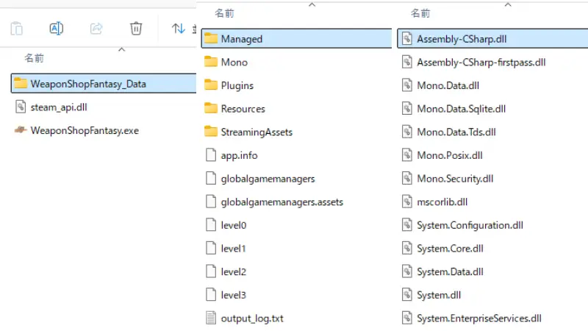Toggle sort direction chevron above middle 名前 header
This screenshot has width=588, height=331.
tap(312, 4)
